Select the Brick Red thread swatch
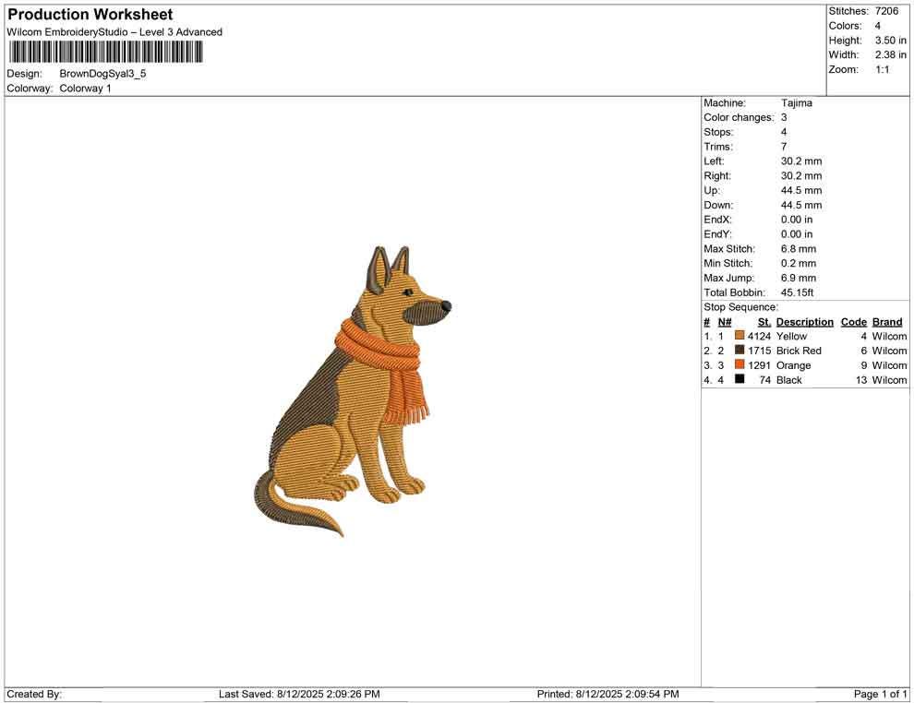This screenshot has height=703, width=914. click(x=738, y=351)
